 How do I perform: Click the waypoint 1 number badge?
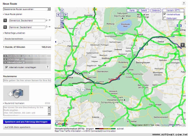point(5,20)
